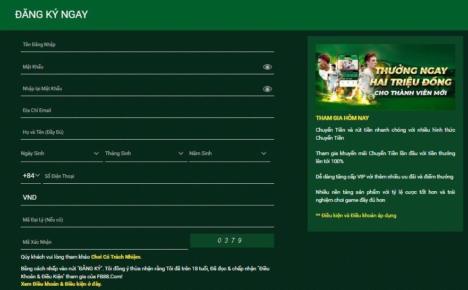Focus the Họ và Tên (Đầy Đủ) field
The width and height of the screenshot is (468, 290).
(147, 132)
